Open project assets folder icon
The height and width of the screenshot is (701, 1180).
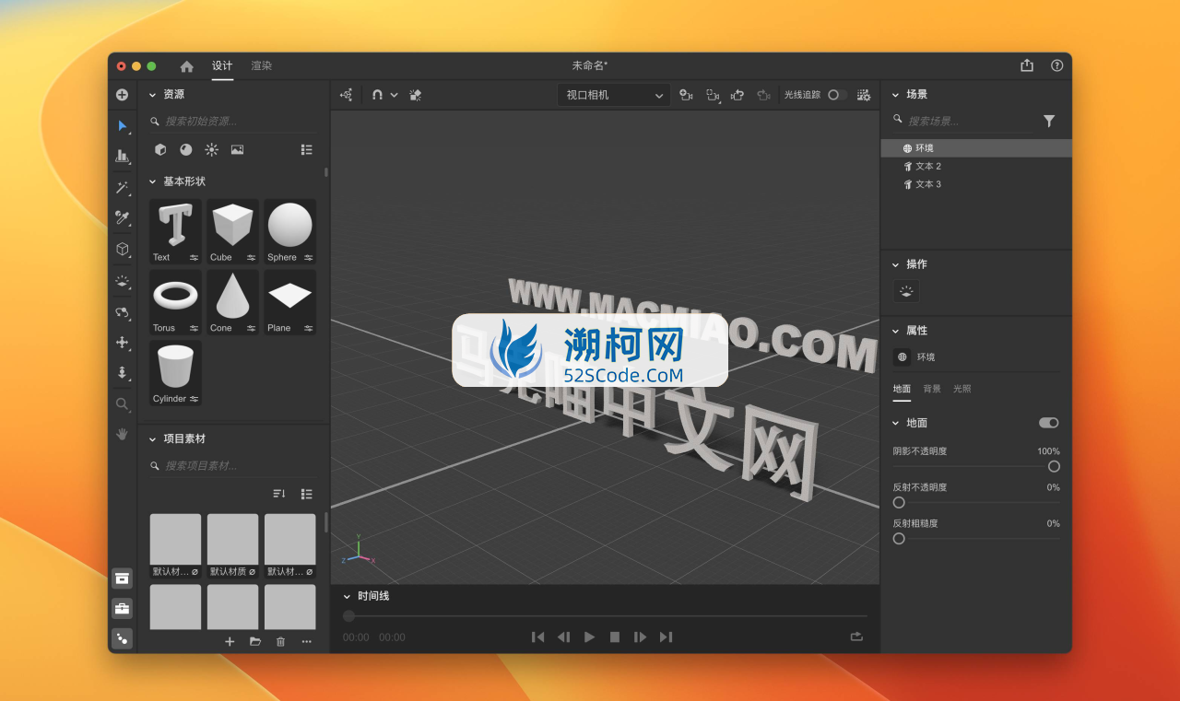[255, 641]
